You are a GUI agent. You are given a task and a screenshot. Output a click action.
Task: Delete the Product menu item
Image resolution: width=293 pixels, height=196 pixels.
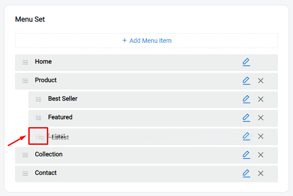point(261,81)
